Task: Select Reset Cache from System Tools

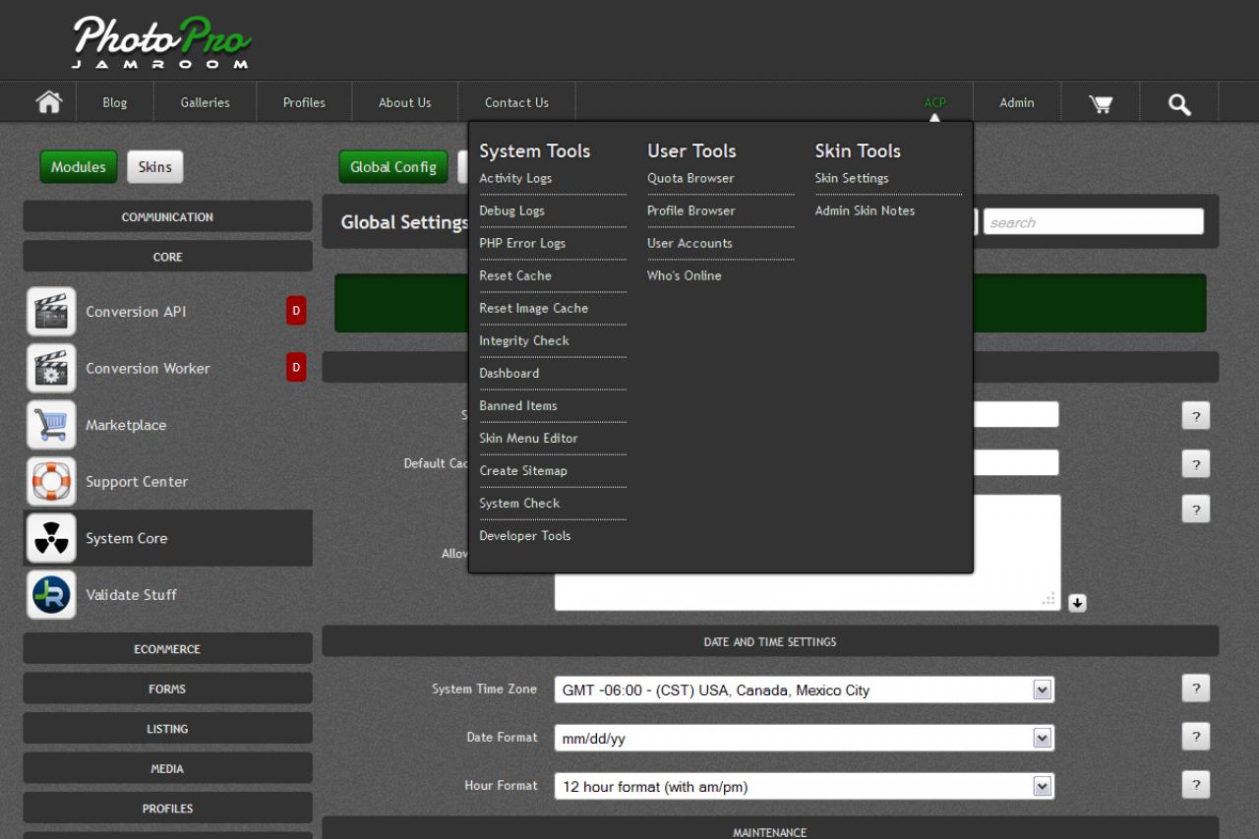Action: click(515, 275)
